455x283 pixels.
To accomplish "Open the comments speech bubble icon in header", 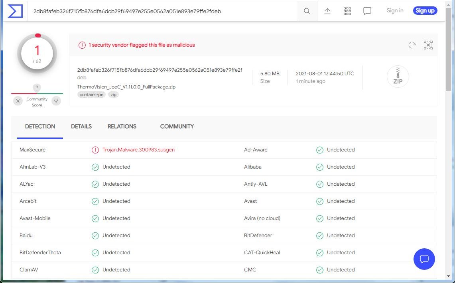I will 367,11.
